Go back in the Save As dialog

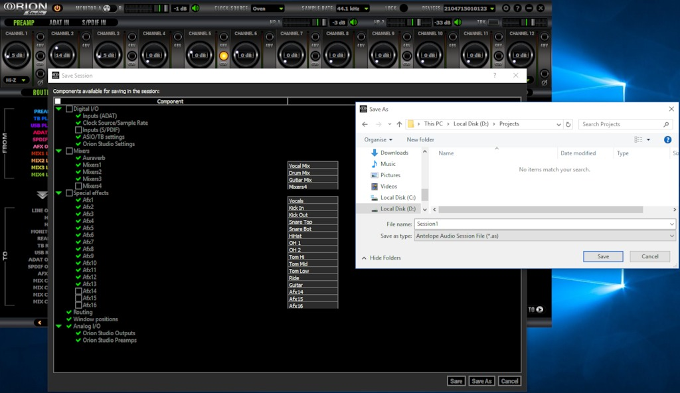pyautogui.click(x=365, y=124)
